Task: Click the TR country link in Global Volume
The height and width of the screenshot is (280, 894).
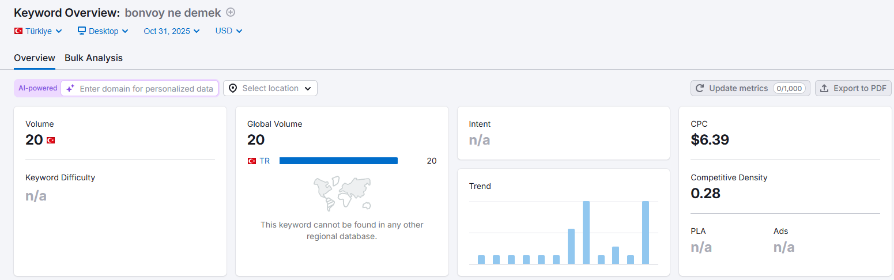Action: [x=265, y=161]
